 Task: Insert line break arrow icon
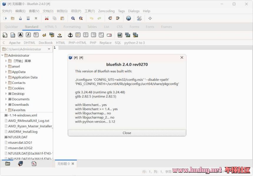click(44, 35)
